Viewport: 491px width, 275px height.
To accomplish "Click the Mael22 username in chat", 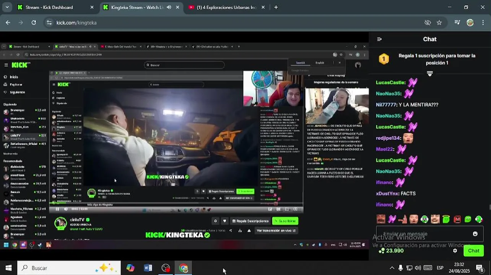I will click(384, 149).
